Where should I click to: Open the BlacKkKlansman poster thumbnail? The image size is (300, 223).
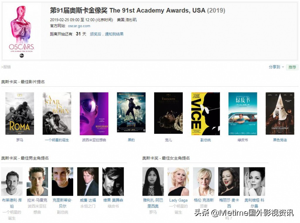tap(280, 114)
